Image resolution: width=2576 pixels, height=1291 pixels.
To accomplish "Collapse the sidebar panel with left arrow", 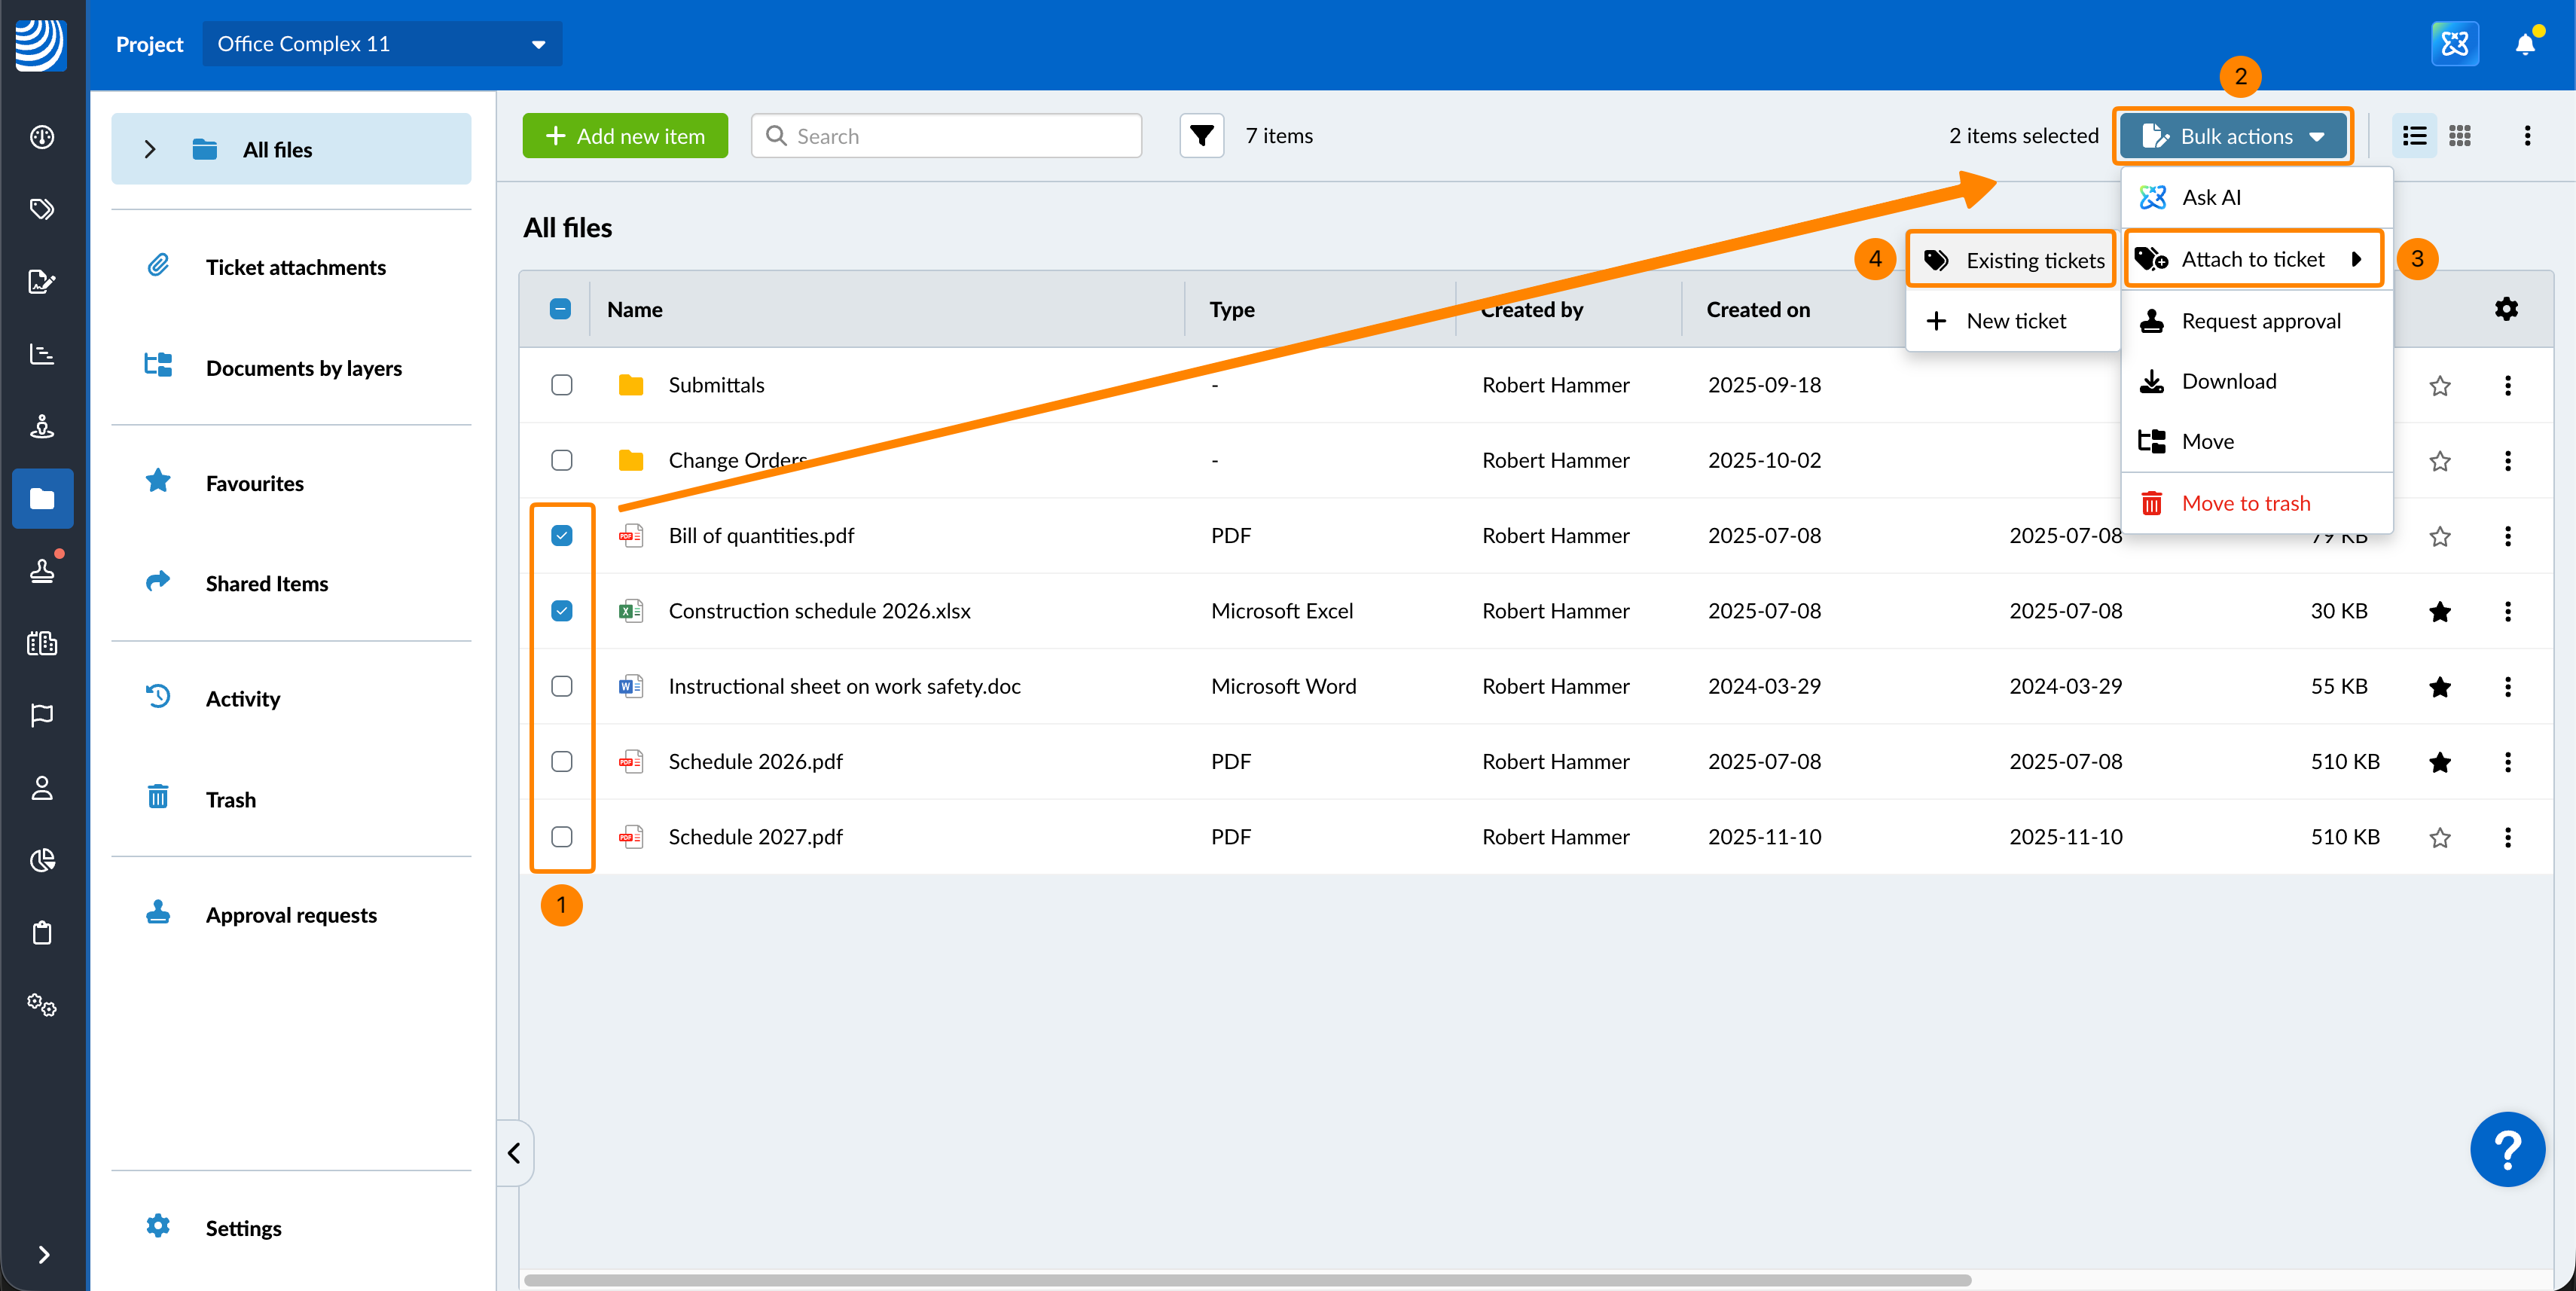I will coord(514,1153).
